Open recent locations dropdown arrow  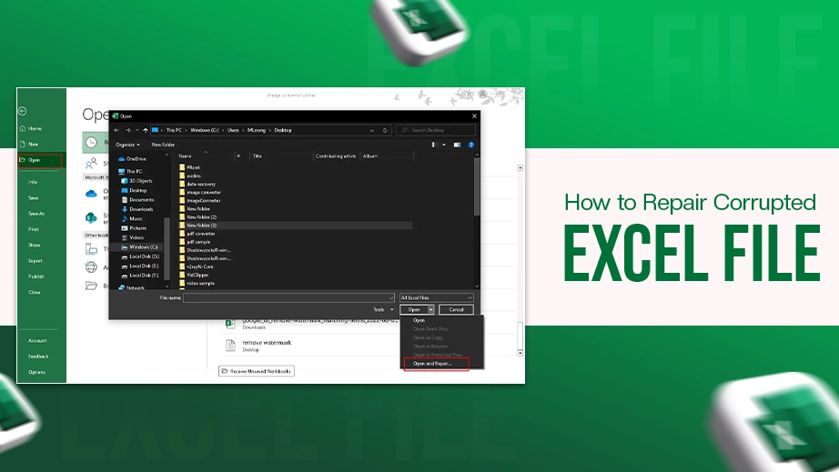point(137,130)
